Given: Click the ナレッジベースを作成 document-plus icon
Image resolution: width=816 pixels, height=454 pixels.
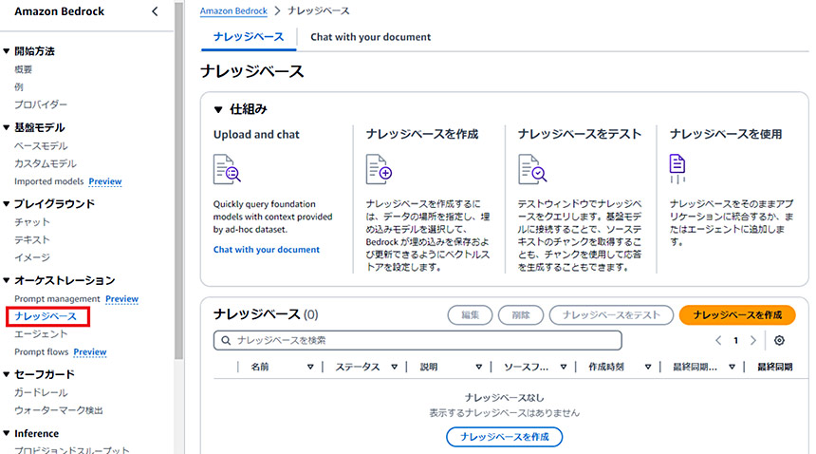Looking at the screenshot, I should tap(379, 169).
